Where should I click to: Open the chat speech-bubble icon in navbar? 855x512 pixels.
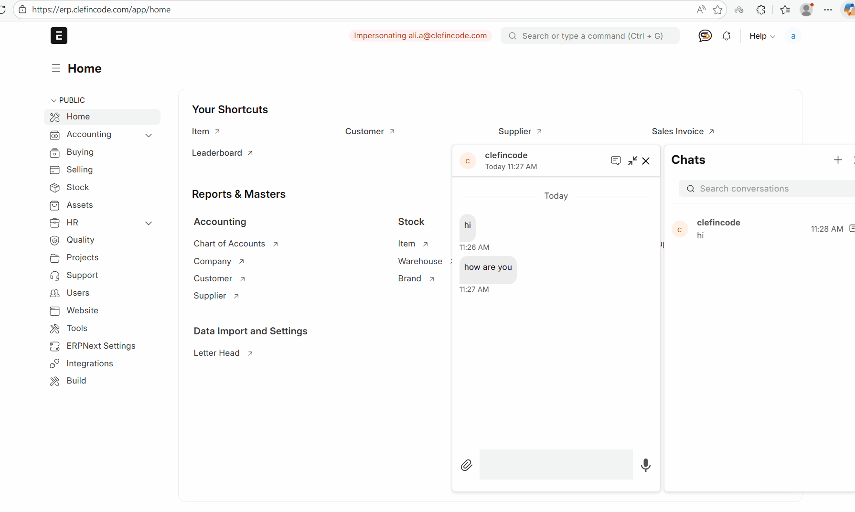coord(705,36)
